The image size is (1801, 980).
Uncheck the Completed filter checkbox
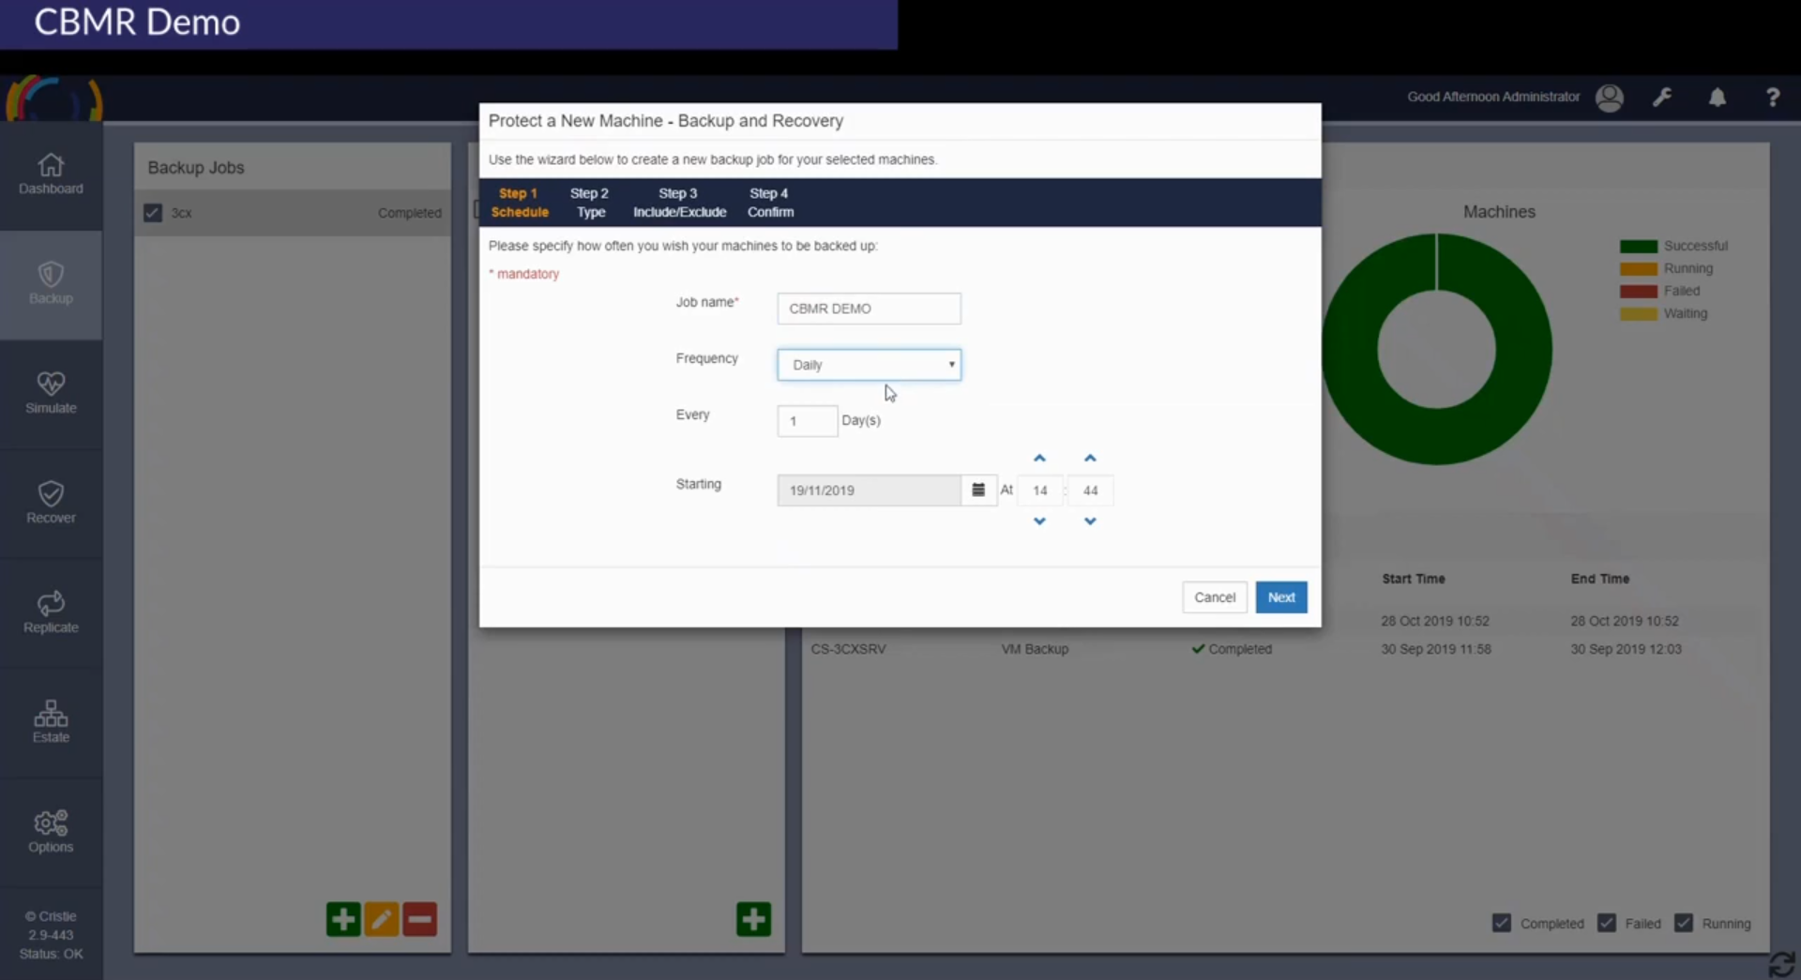(x=1502, y=923)
